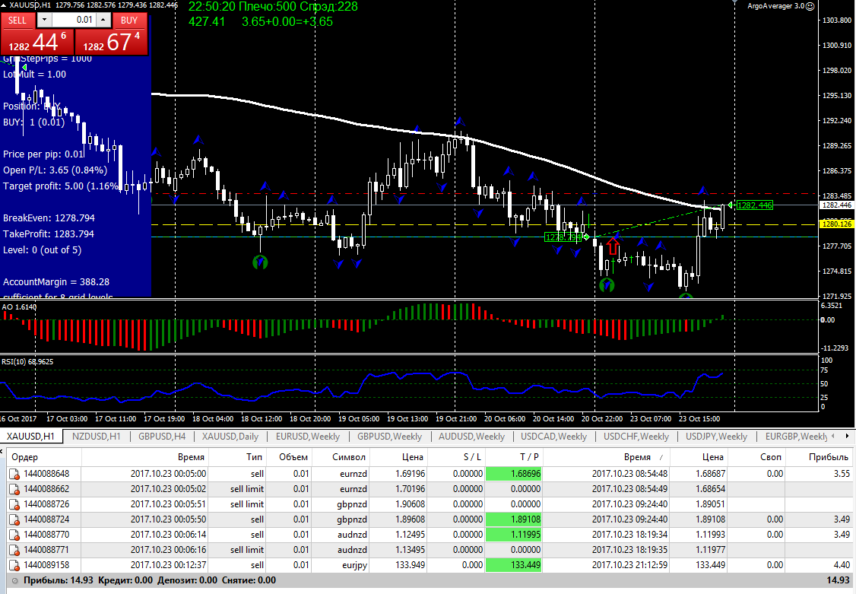The width and height of the screenshot is (856, 594).
Task: Click the RSI(10) 68.9625 indicator label
Action: 27,361
